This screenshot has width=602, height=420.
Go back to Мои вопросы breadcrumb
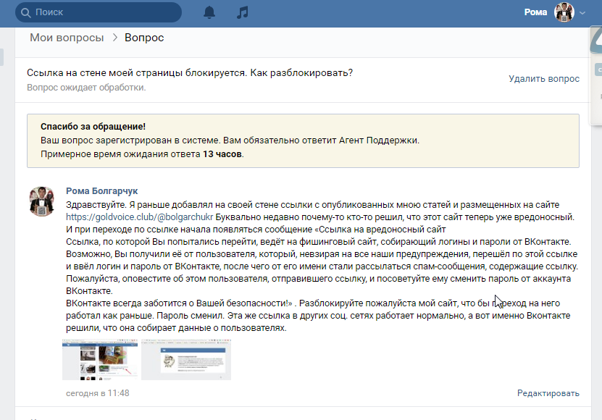[67, 38]
